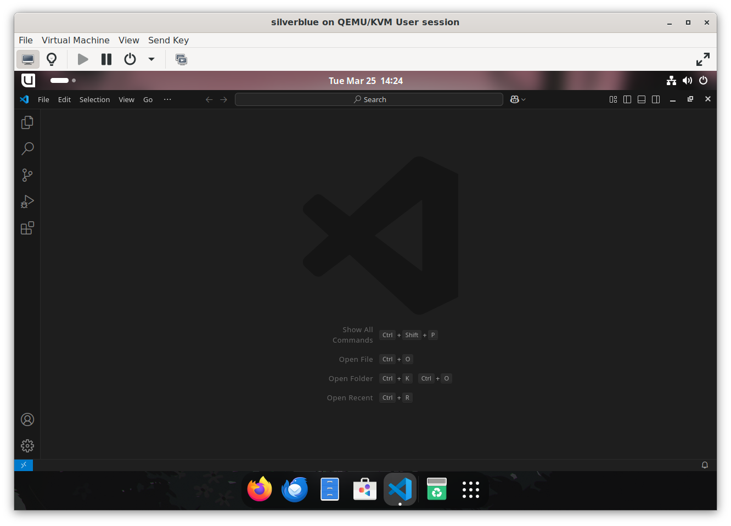The width and height of the screenshot is (731, 526).
Task: Launch Firefox from the dock
Action: click(x=260, y=489)
